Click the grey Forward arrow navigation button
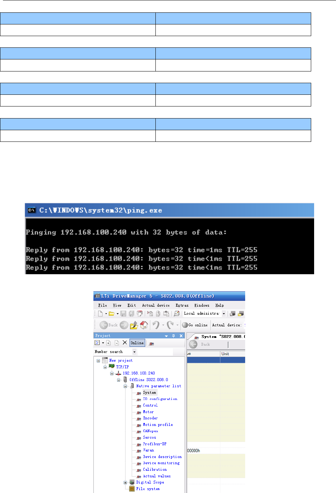Viewport: 336px width, 493px height. [x=124, y=325]
